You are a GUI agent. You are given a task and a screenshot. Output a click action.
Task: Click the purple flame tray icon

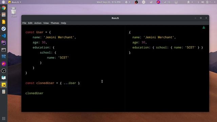pos(158,2)
